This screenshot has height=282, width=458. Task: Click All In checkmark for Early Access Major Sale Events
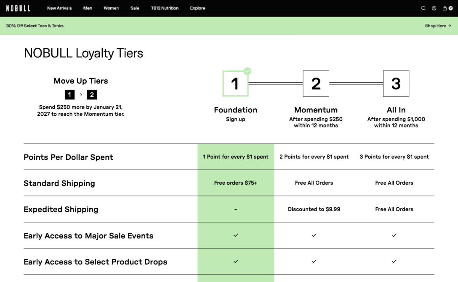tap(394, 235)
